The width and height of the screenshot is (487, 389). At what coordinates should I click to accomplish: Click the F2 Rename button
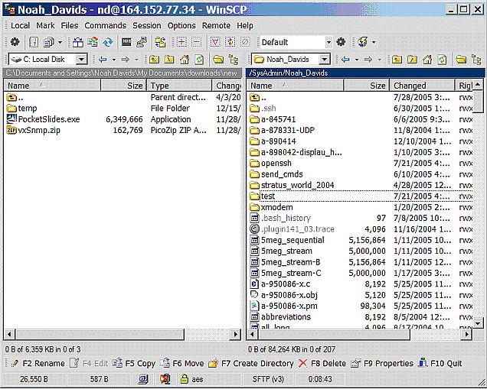tap(38, 363)
